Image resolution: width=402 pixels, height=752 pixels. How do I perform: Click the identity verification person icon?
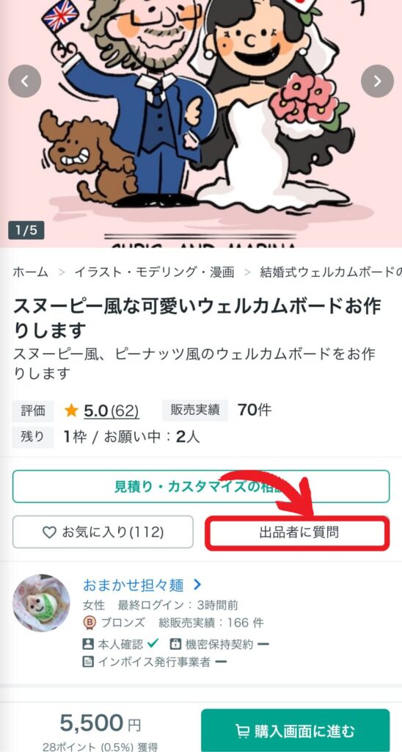click(x=88, y=643)
